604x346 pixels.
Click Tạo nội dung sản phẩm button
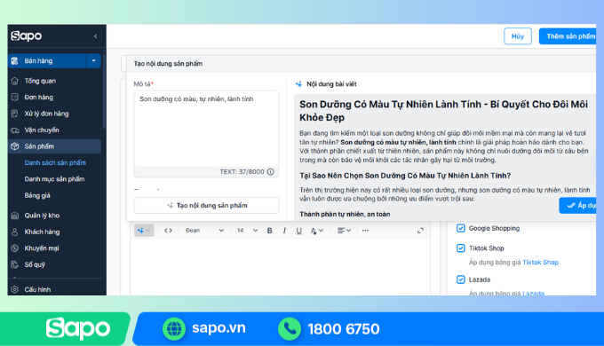[x=206, y=206]
